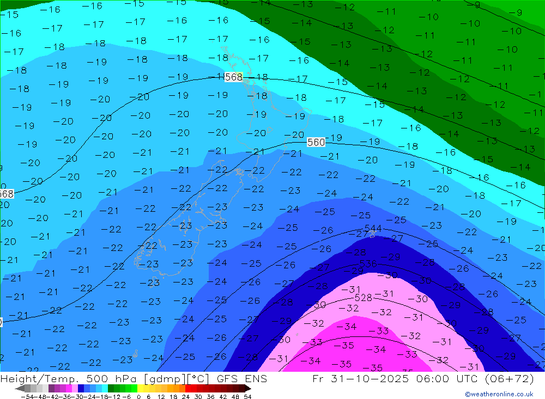Click the 560 height contour label
The height and width of the screenshot is (399, 545).
tap(316, 142)
